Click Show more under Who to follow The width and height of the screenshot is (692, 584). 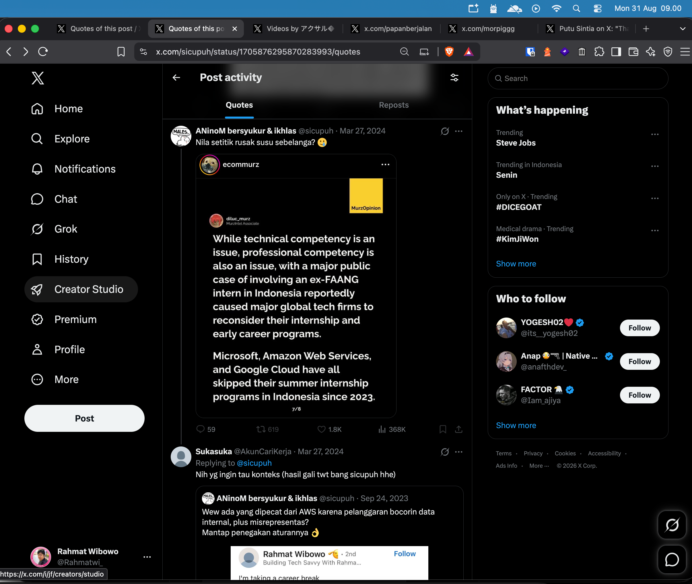[x=516, y=425]
